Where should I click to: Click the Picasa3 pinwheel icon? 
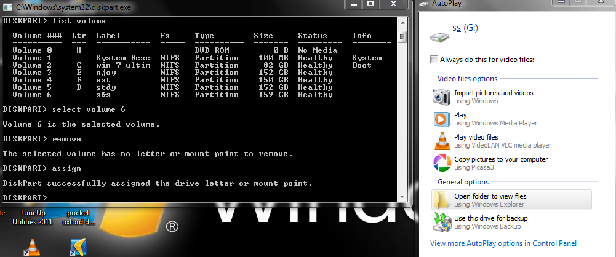pos(442,163)
